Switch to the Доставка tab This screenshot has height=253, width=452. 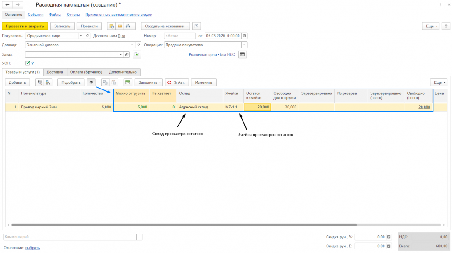coord(55,72)
